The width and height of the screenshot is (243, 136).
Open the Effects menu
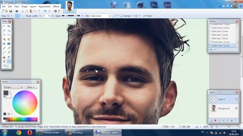pyautogui.click(x=56, y=6)
